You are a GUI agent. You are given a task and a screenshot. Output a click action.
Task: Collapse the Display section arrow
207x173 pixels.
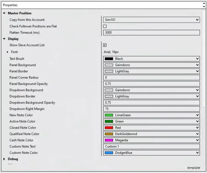click(4, 39)
